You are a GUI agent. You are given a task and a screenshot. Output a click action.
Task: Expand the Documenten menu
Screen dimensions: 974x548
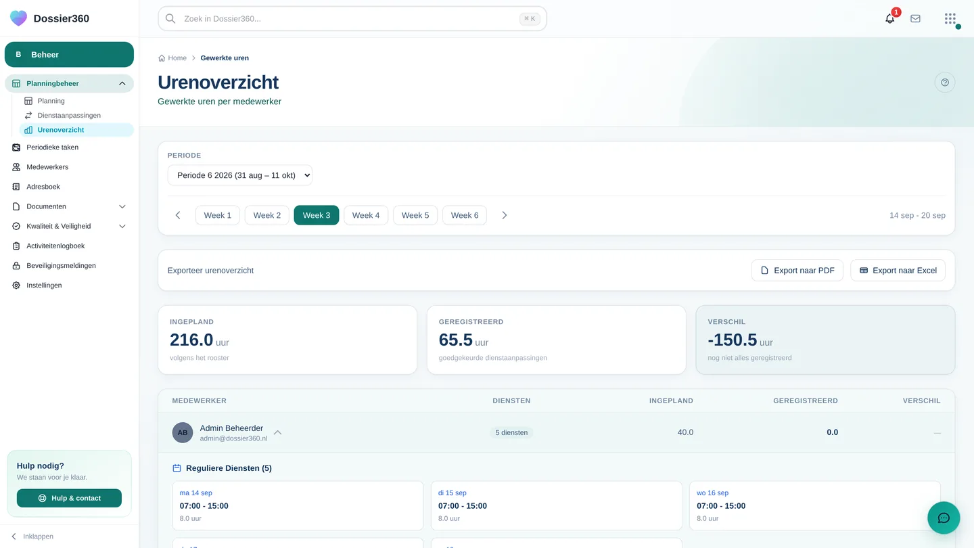122,206
